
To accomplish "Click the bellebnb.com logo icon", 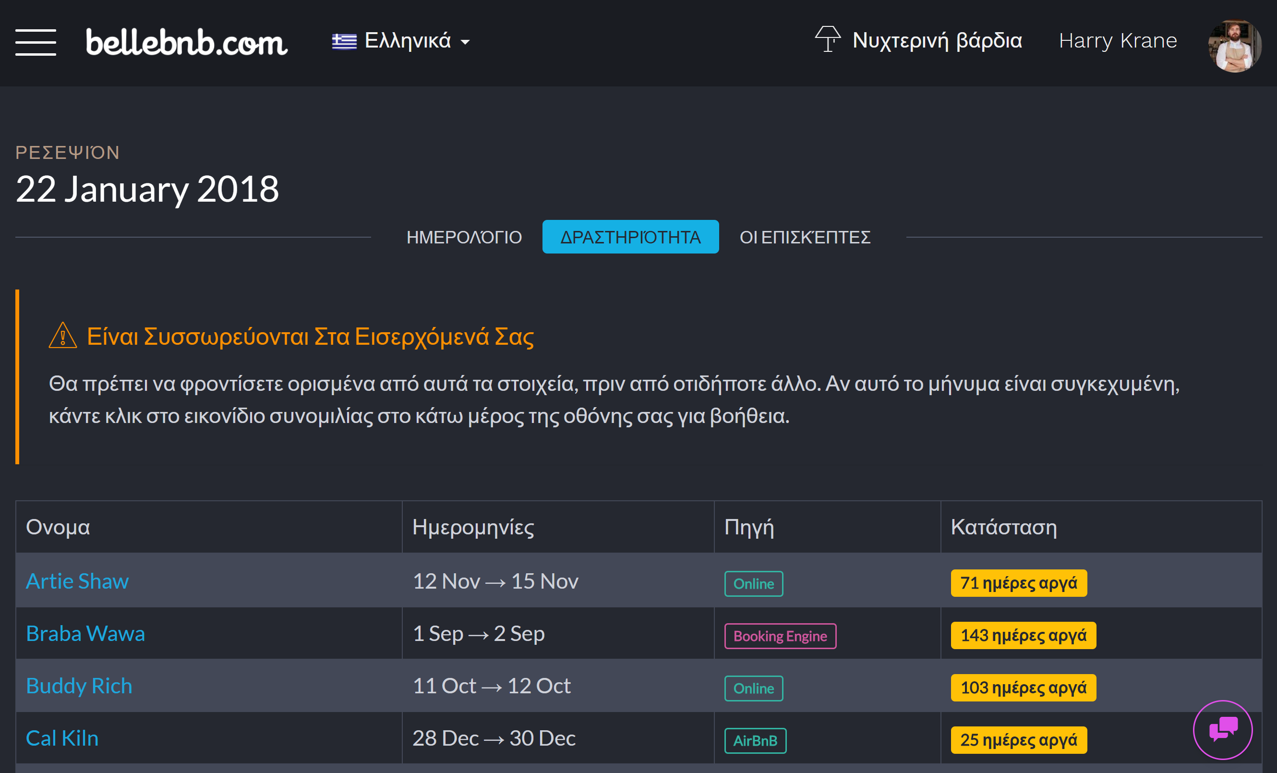I will click(187, 41).
